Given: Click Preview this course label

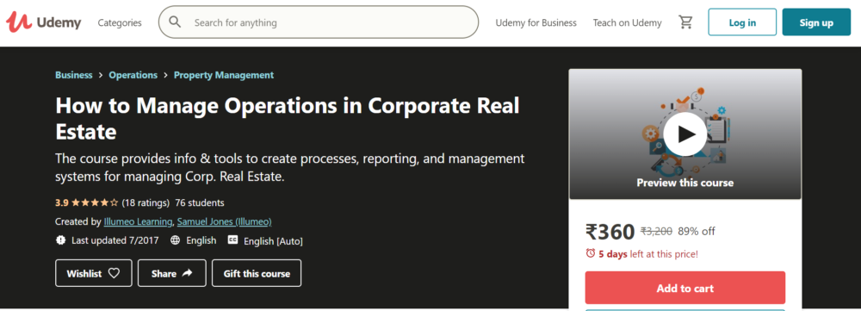Looking at the screenshot, I should click(x=684, y=183).
